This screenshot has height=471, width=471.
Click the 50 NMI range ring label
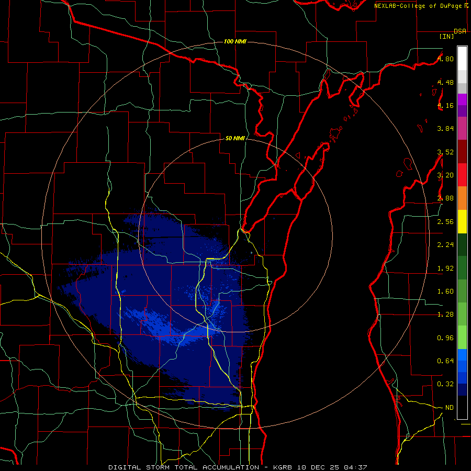point(235,138)
